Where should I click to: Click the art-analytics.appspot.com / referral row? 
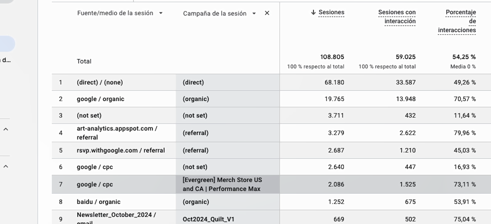click(x=117, y=133)
